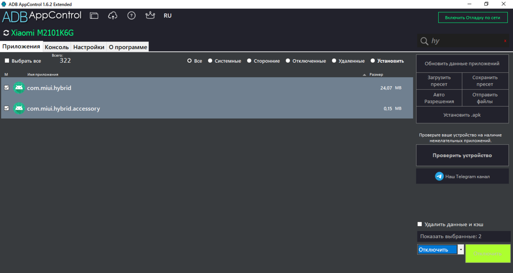Select the com.miui.hybrid row text
This screenshot has width=513, height=273.
(x=49, y=88)
